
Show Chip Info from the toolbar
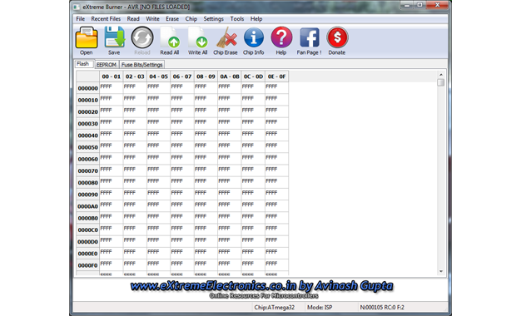pos(254,41)
